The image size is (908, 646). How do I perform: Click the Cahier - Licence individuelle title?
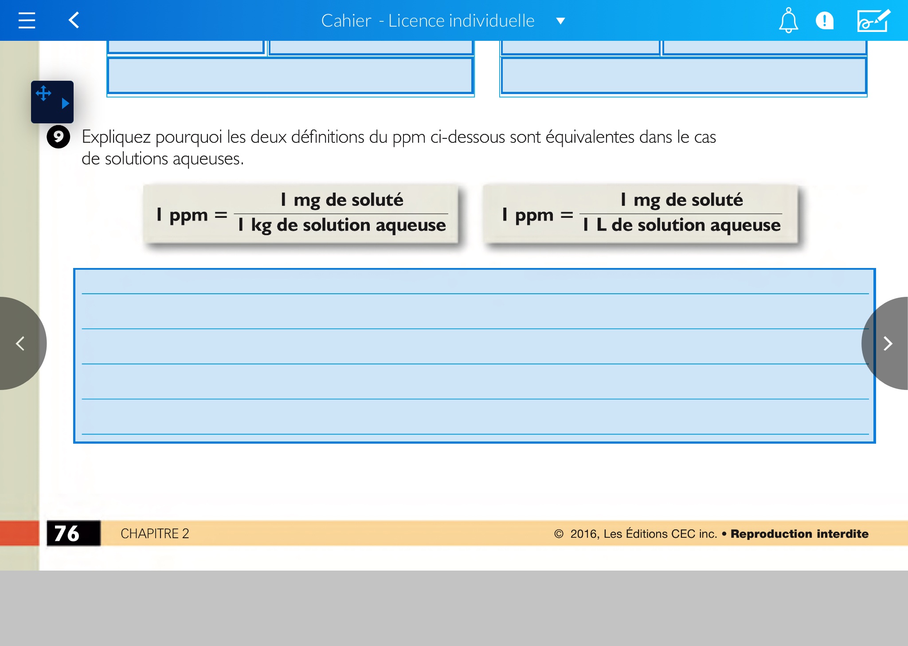pyautogui.click(x=427, y=21)
